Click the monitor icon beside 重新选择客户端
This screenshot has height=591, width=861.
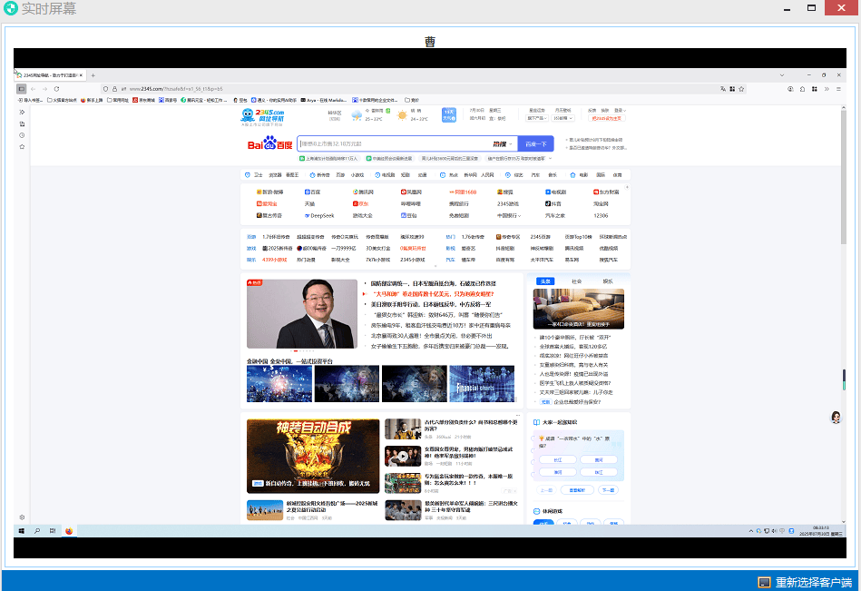click(x=764, y=582)
